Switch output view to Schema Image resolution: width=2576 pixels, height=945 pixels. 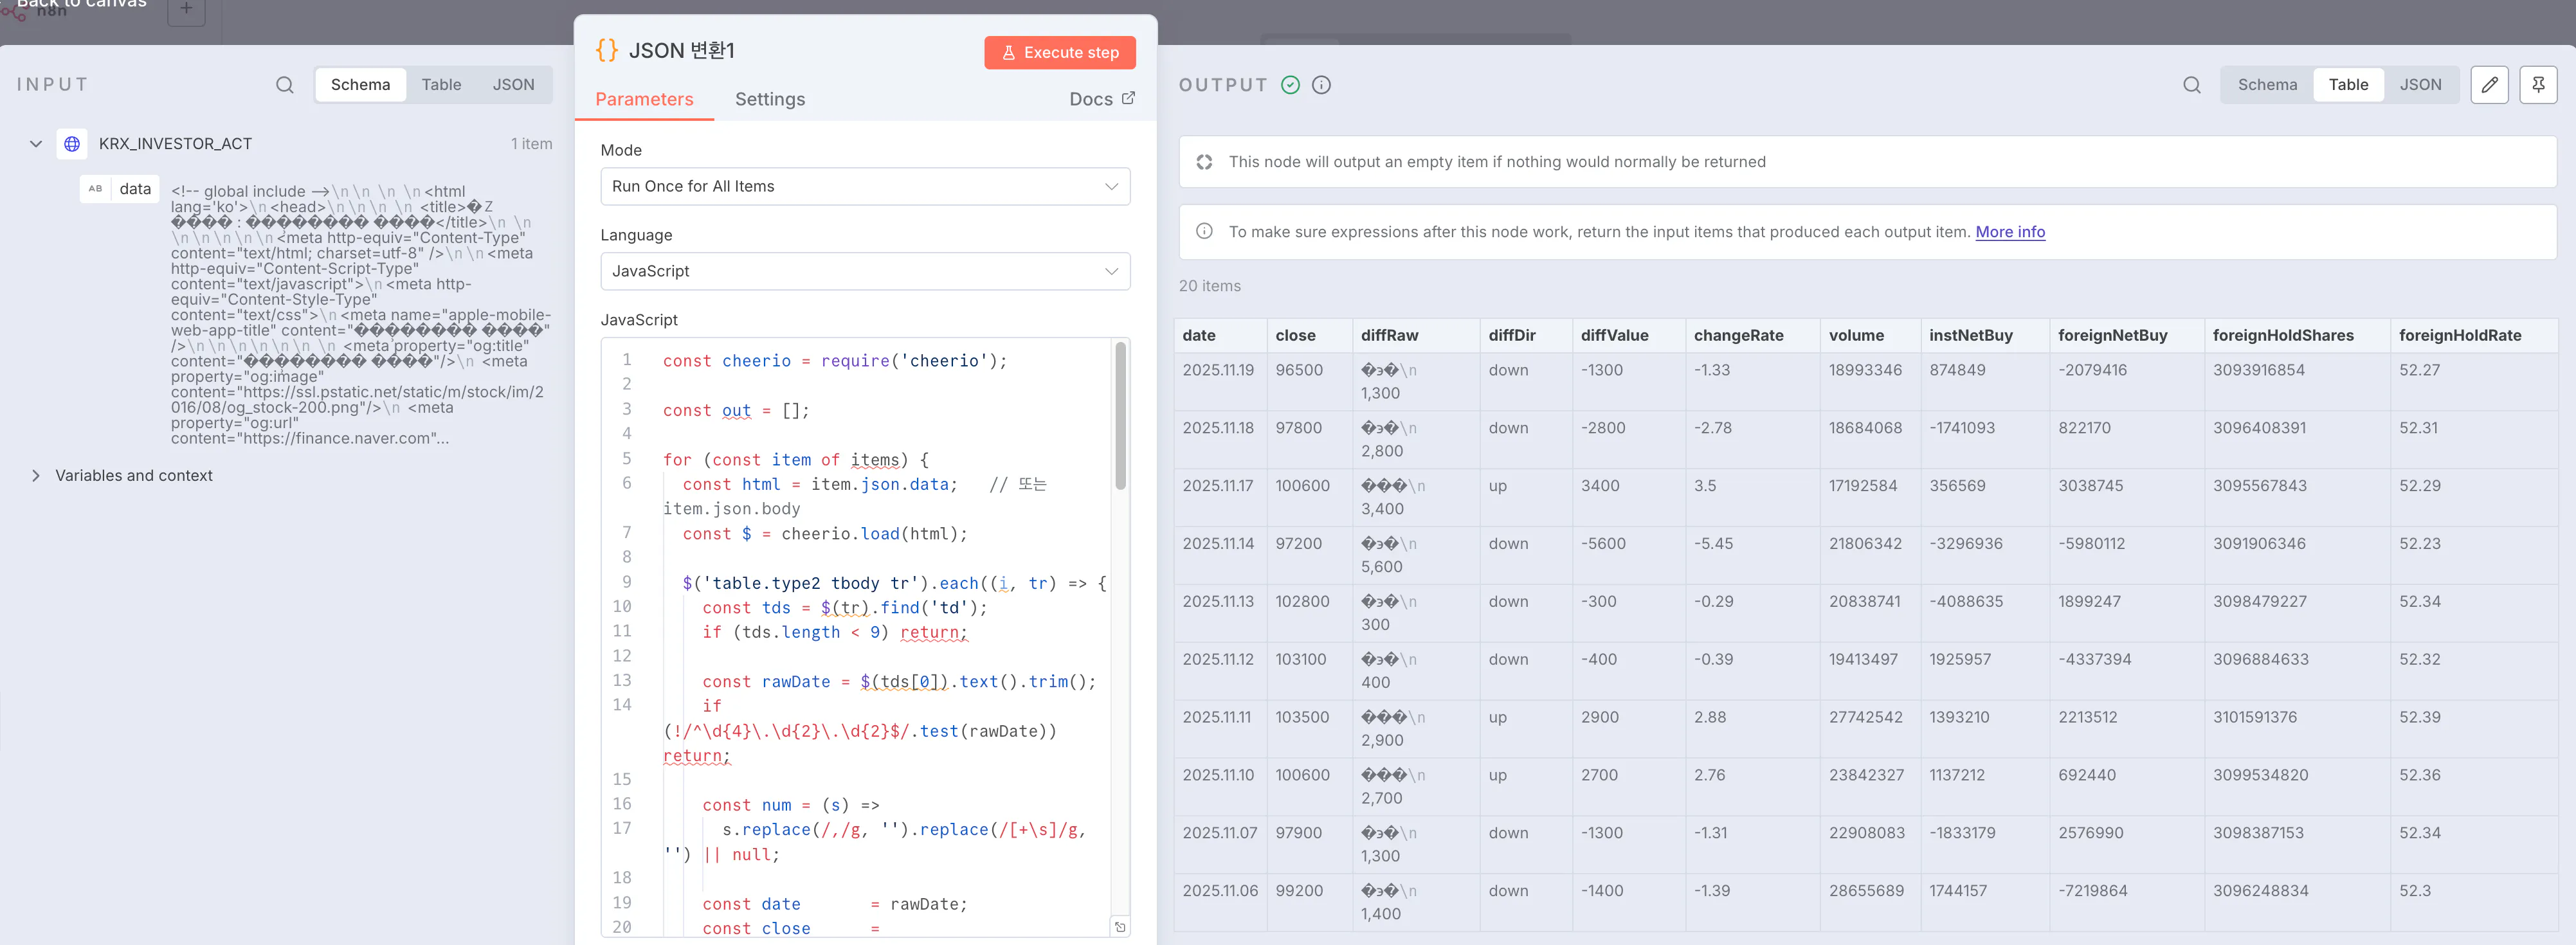pyautogui.click(x=2267, y=85)
